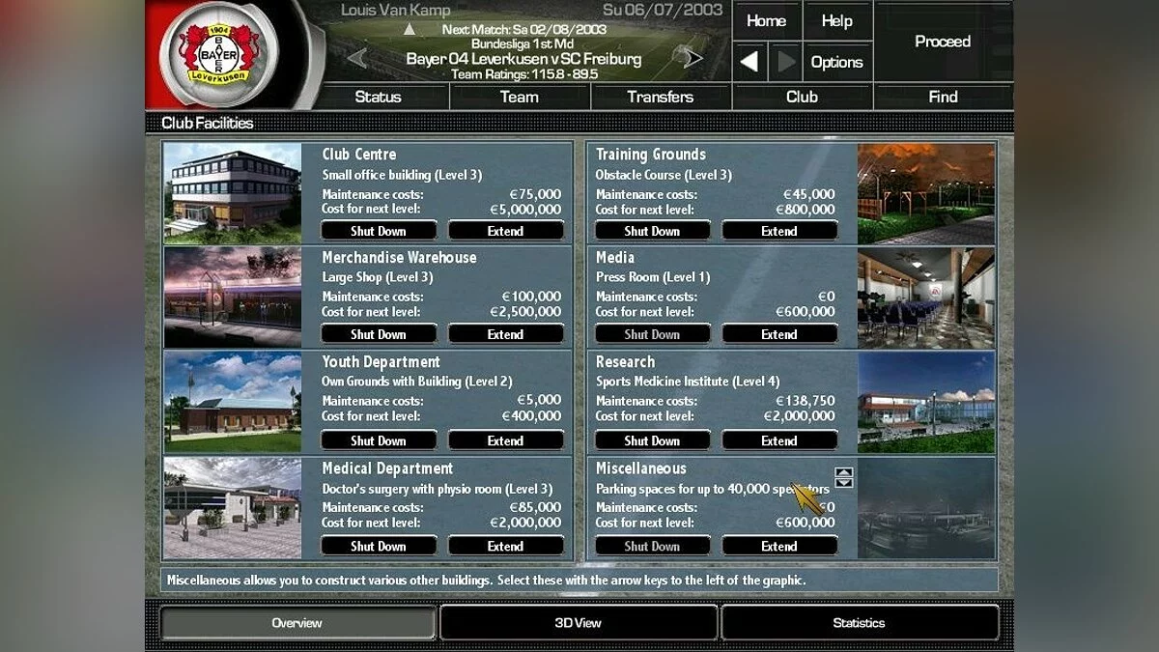The image size is (1159, 652).
Task: Click the Youth Department building thumbnail
Action: coord(233,403)
